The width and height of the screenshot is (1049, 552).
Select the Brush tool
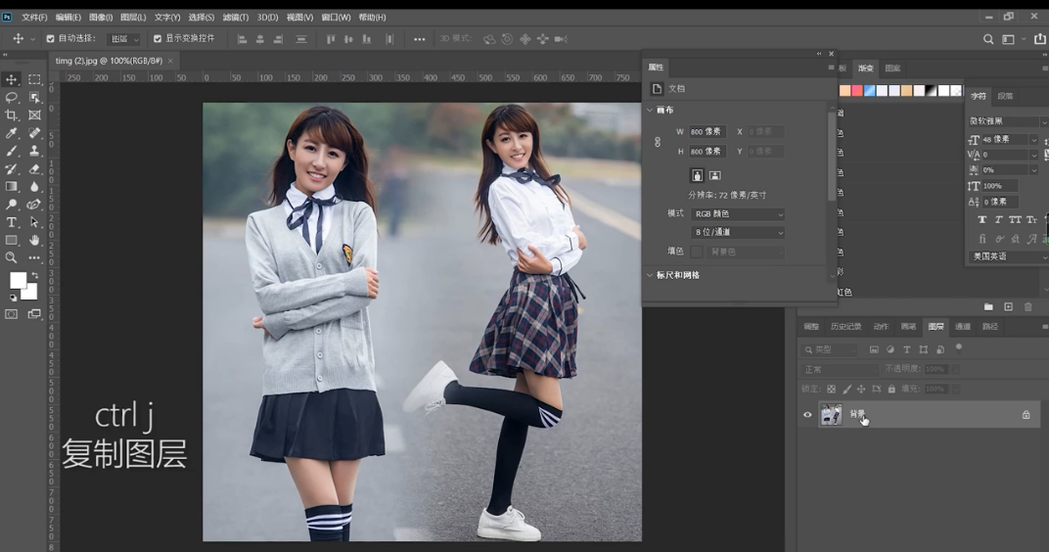point(12,152)
